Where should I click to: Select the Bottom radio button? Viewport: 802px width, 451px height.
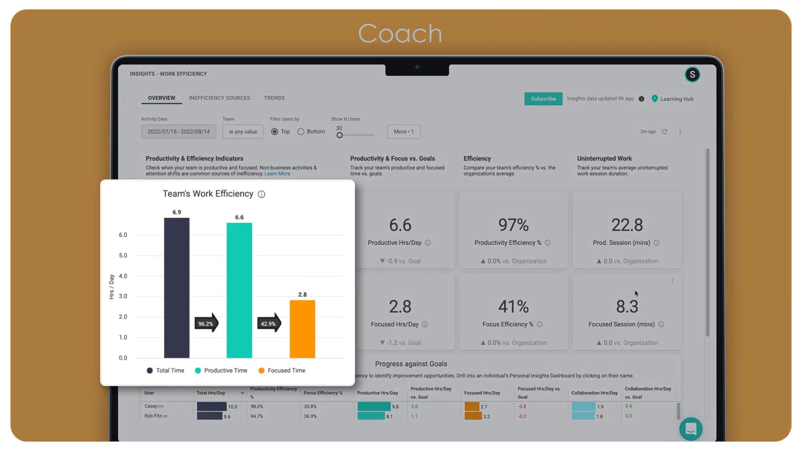(301, 131)
